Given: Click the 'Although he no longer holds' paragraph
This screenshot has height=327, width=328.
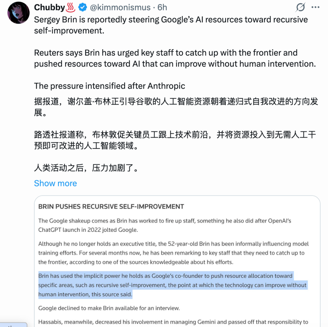Looking at the screenshot, I should pos(173,253).
